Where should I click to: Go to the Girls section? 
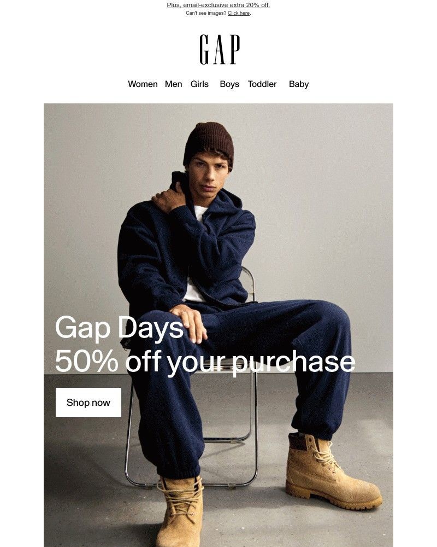(199, 84)
